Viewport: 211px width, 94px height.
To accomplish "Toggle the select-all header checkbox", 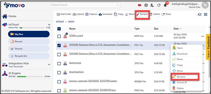I will [59, 29].
